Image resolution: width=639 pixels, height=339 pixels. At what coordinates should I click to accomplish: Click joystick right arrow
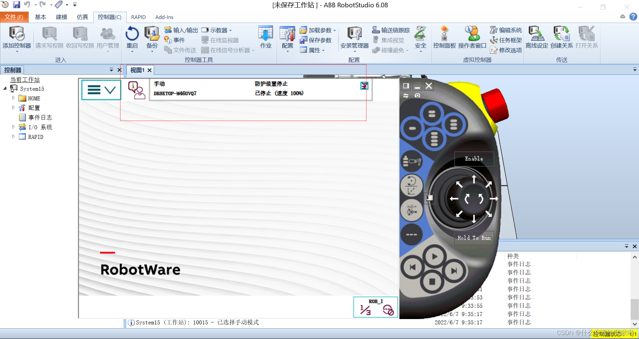(x=494, y=199)
